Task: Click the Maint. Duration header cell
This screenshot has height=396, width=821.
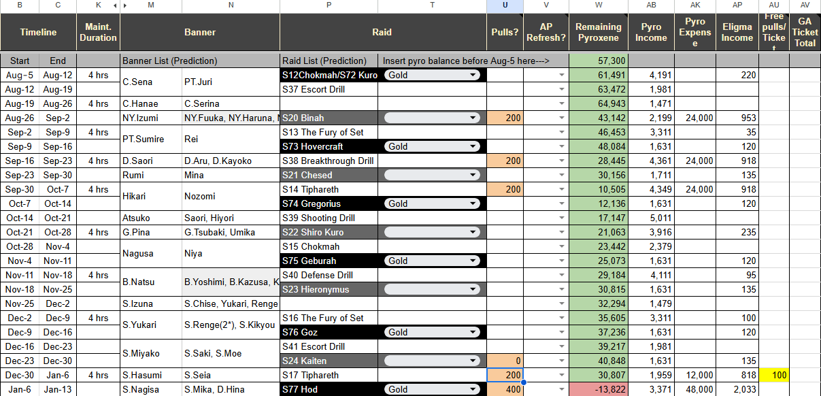Action: pyautogui.click(x=98, y=32)
